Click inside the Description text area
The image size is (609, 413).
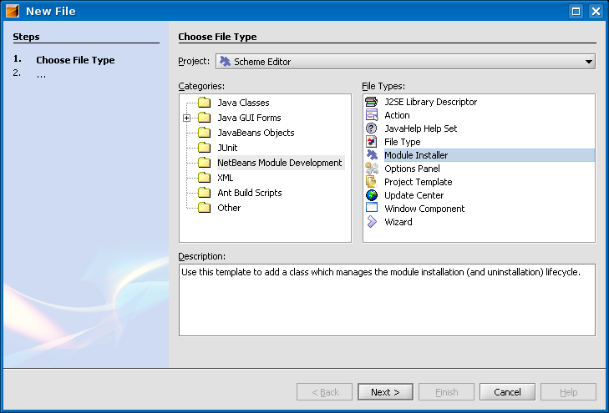pos(387,300)
